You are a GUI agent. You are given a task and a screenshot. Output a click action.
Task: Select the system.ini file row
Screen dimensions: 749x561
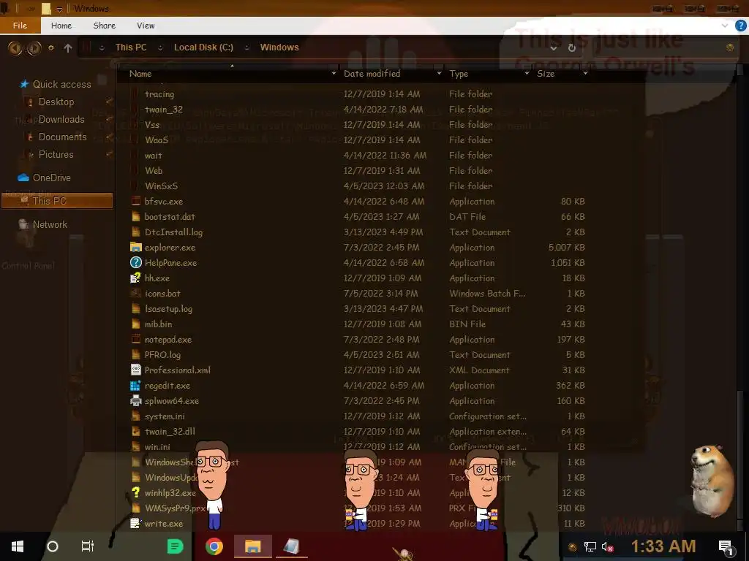[357, 416]
